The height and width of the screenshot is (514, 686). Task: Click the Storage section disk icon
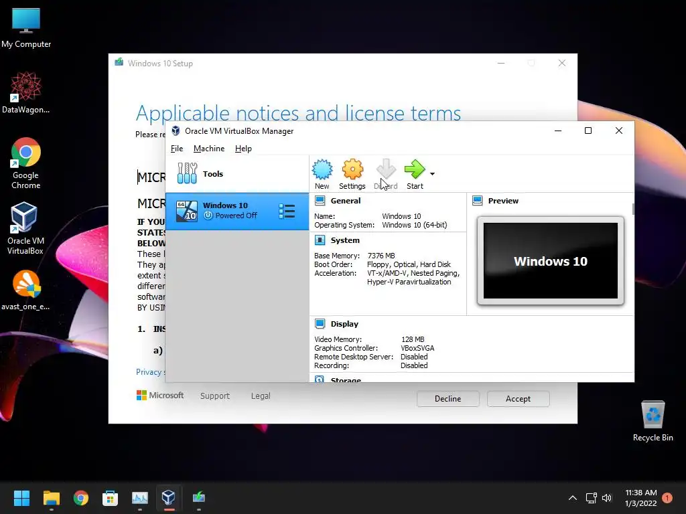[x=320, y=379]
